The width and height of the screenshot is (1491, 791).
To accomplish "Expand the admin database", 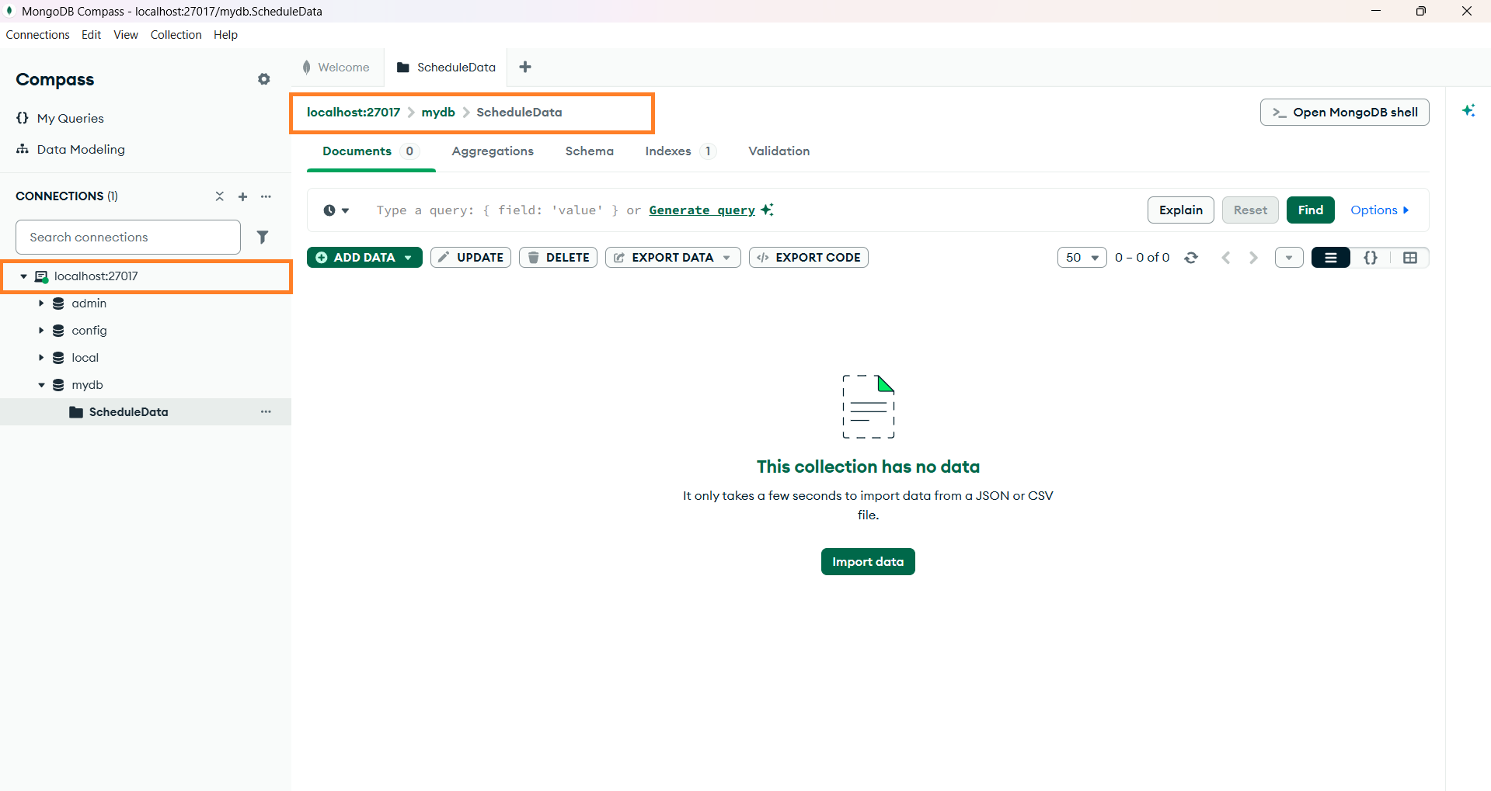I will (x=42, y=304).
